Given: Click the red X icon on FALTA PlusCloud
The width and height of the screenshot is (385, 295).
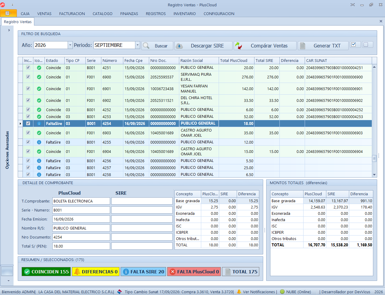Looking at the screenshot, I should (x=173, y=272).
